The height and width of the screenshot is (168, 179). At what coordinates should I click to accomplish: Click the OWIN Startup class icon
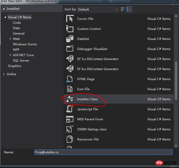70,129
